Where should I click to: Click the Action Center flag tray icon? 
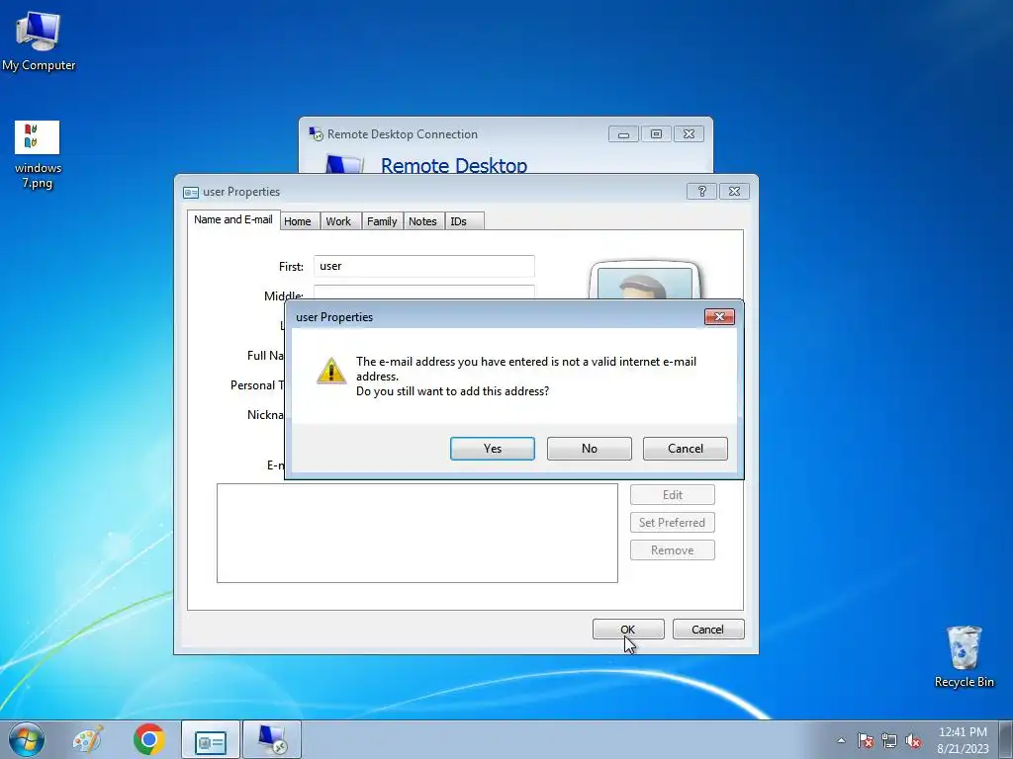click(x=866, y=740)
